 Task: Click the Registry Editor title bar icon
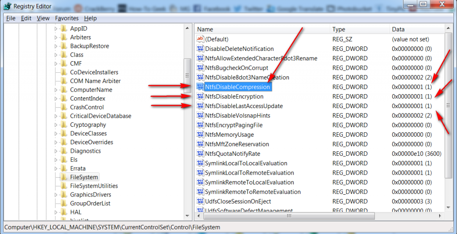(7, 6)
